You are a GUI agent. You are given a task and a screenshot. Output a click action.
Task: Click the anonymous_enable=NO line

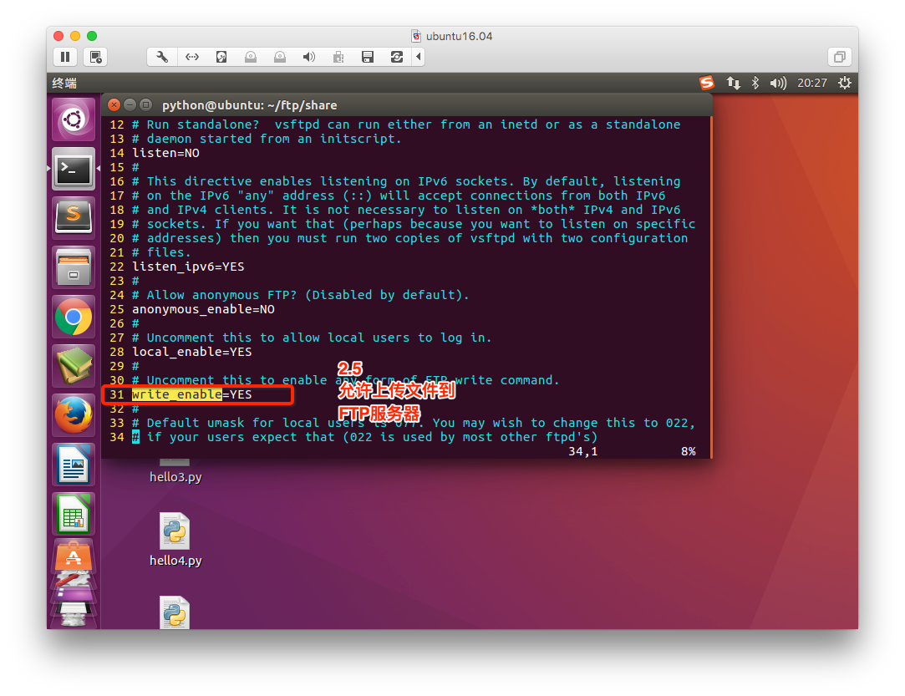(203, 309)
